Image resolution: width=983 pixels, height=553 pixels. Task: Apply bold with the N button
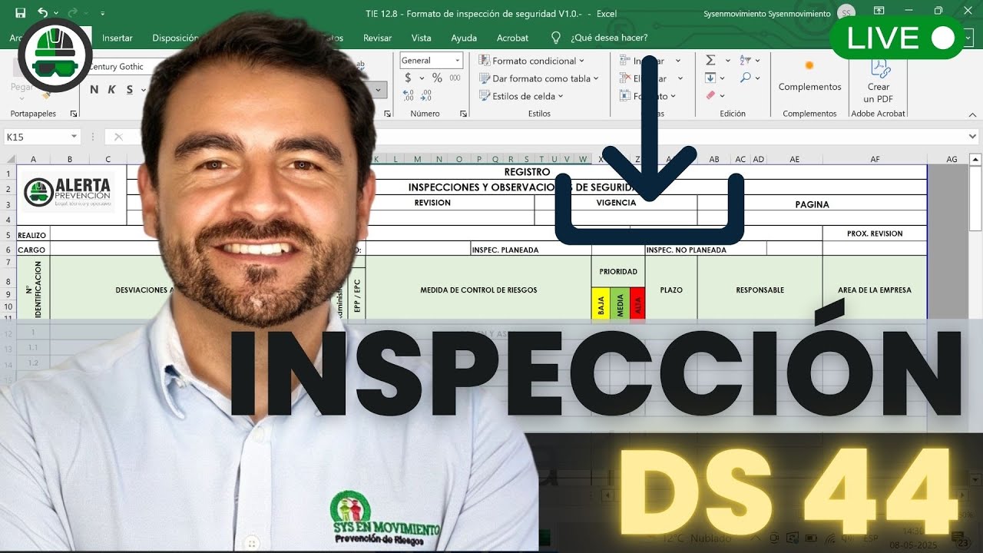(x=94, y=89)
